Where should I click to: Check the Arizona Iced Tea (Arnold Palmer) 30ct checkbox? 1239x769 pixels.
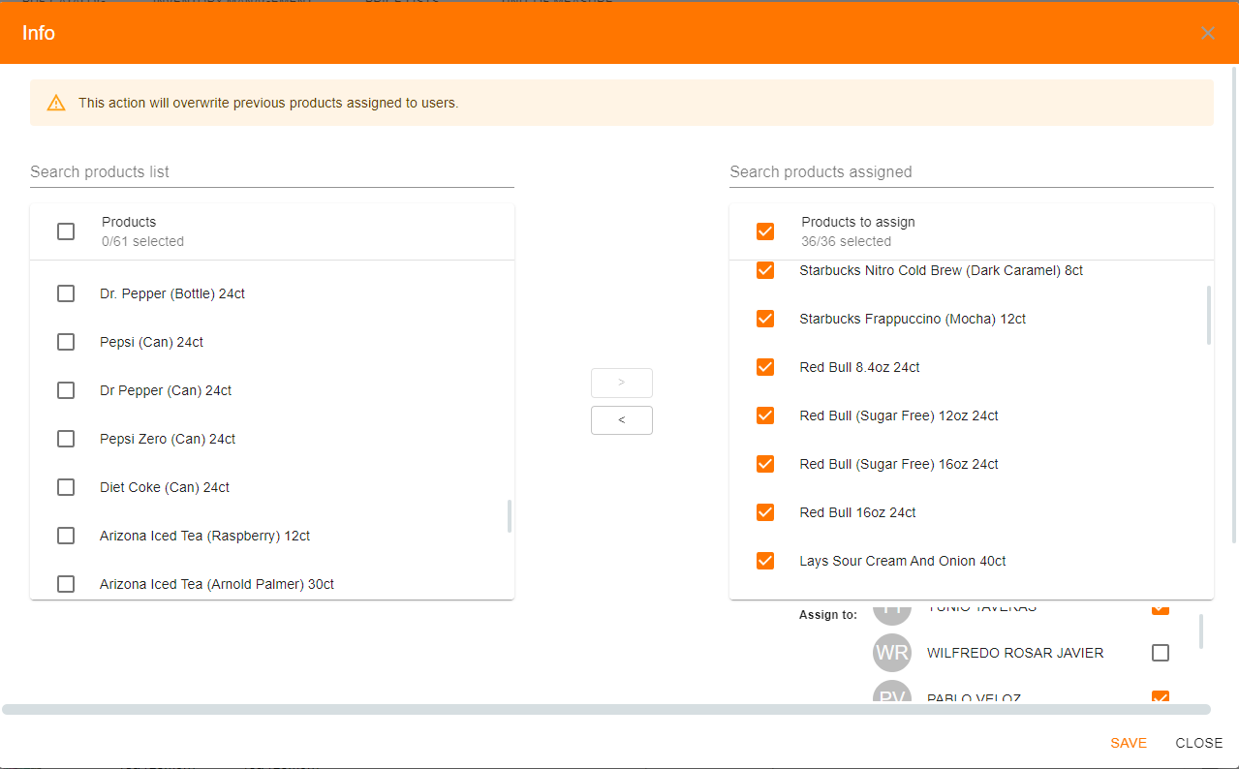(66, 584)
